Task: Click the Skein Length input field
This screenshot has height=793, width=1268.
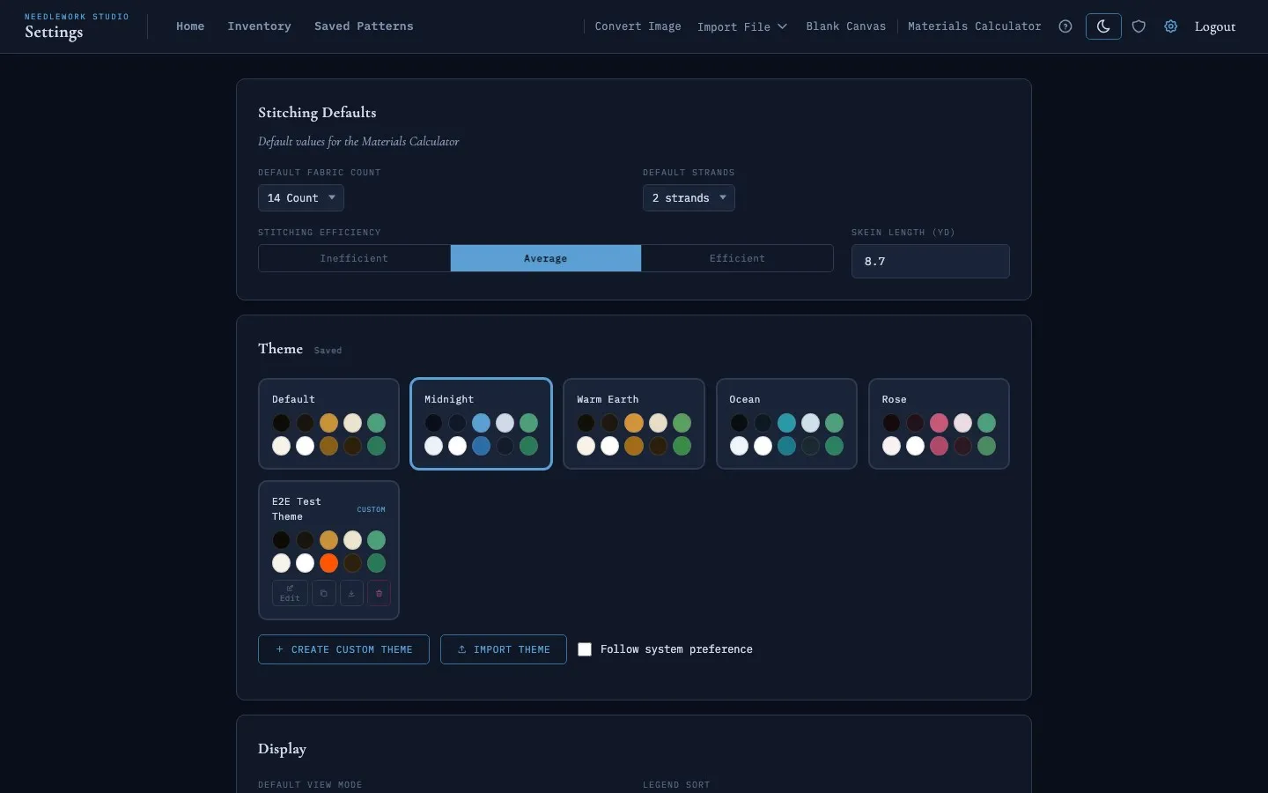Action: click(x=930, y=261)
